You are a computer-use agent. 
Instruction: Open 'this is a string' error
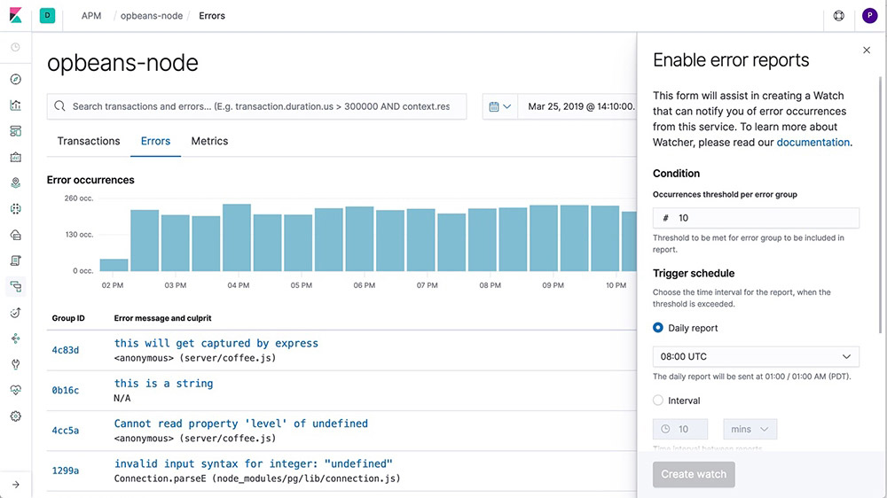163,384
